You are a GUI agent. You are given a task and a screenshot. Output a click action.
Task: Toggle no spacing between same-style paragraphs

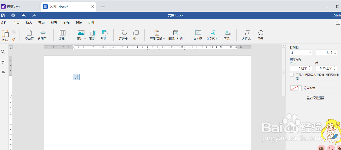coord(292,75)
